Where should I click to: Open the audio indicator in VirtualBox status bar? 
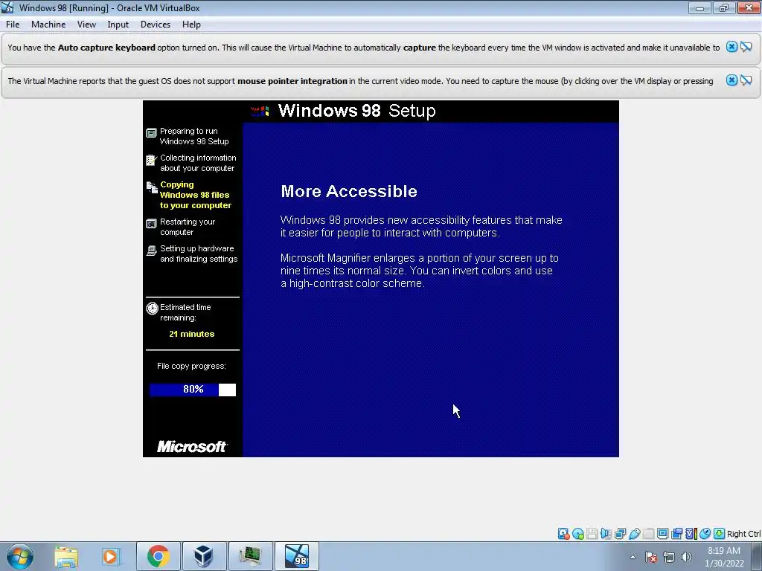pos(606,534)
